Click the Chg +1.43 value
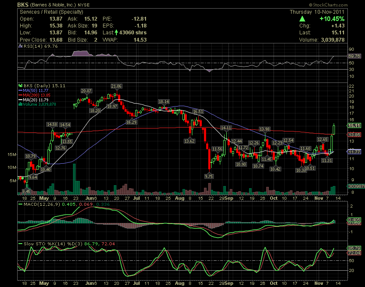This screenshot has height=287, width=365. 338,26
